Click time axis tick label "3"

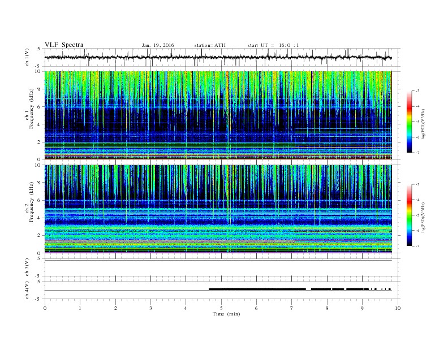[150, 308]
